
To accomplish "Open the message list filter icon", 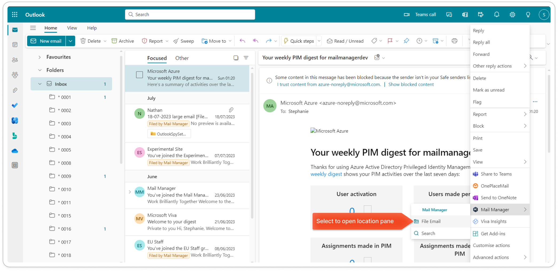I will [246, 58].
